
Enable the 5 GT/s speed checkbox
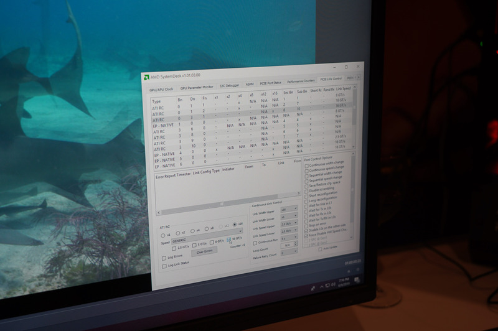(x=194, y=245)
